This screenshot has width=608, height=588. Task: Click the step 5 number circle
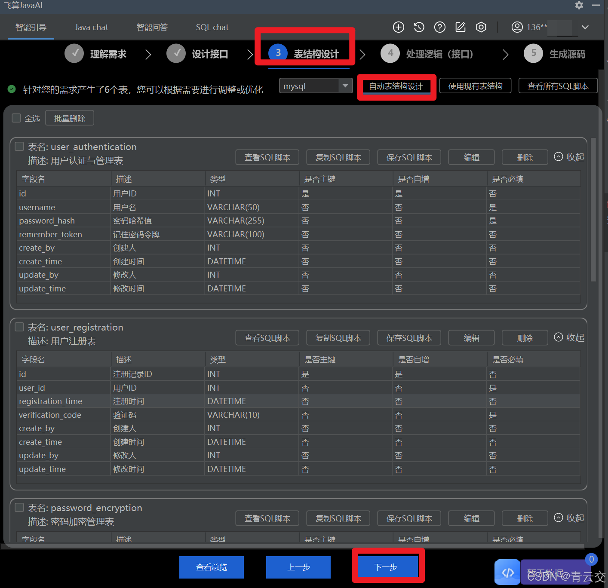click(x=533, y=53)
